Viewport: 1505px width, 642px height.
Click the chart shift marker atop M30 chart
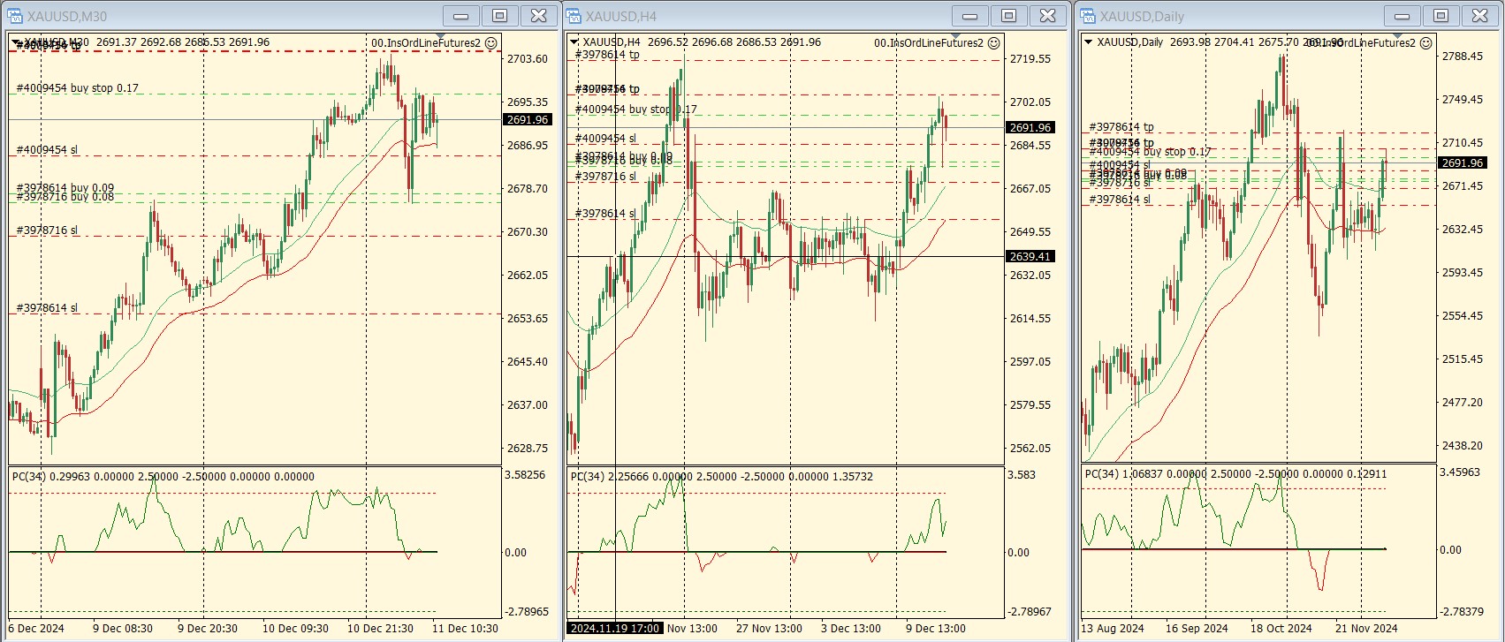[441, 37]
